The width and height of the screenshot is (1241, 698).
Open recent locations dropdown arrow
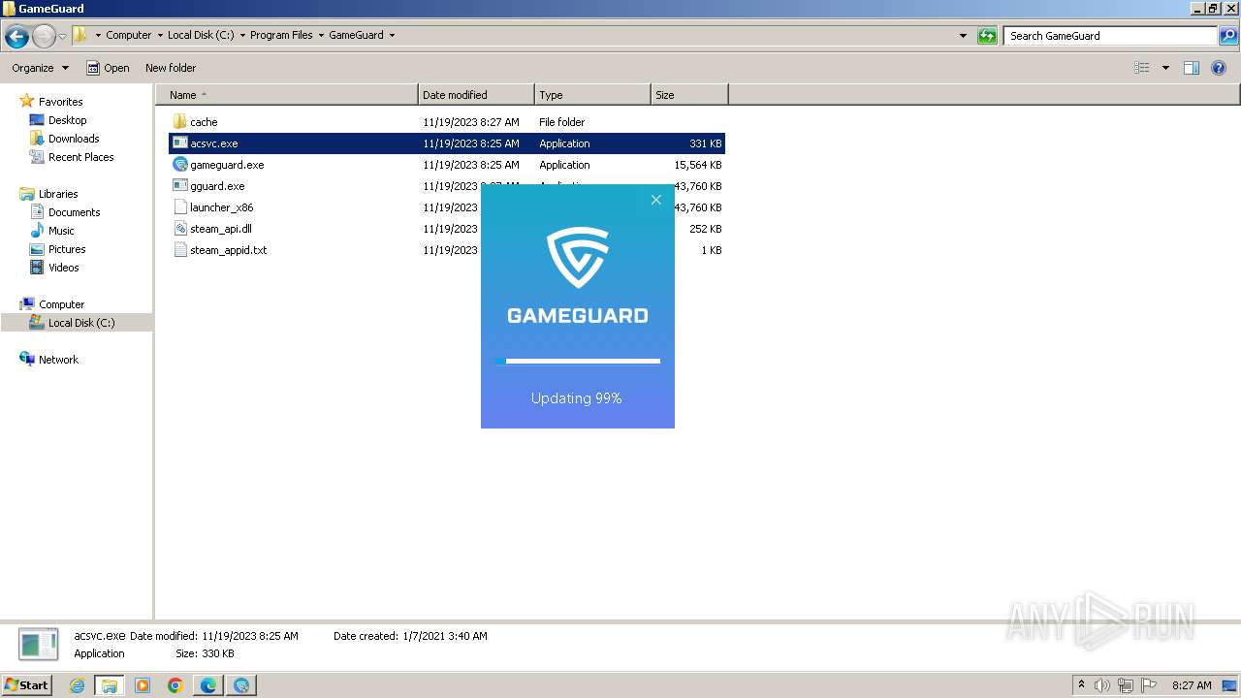(x=62, y=37)
